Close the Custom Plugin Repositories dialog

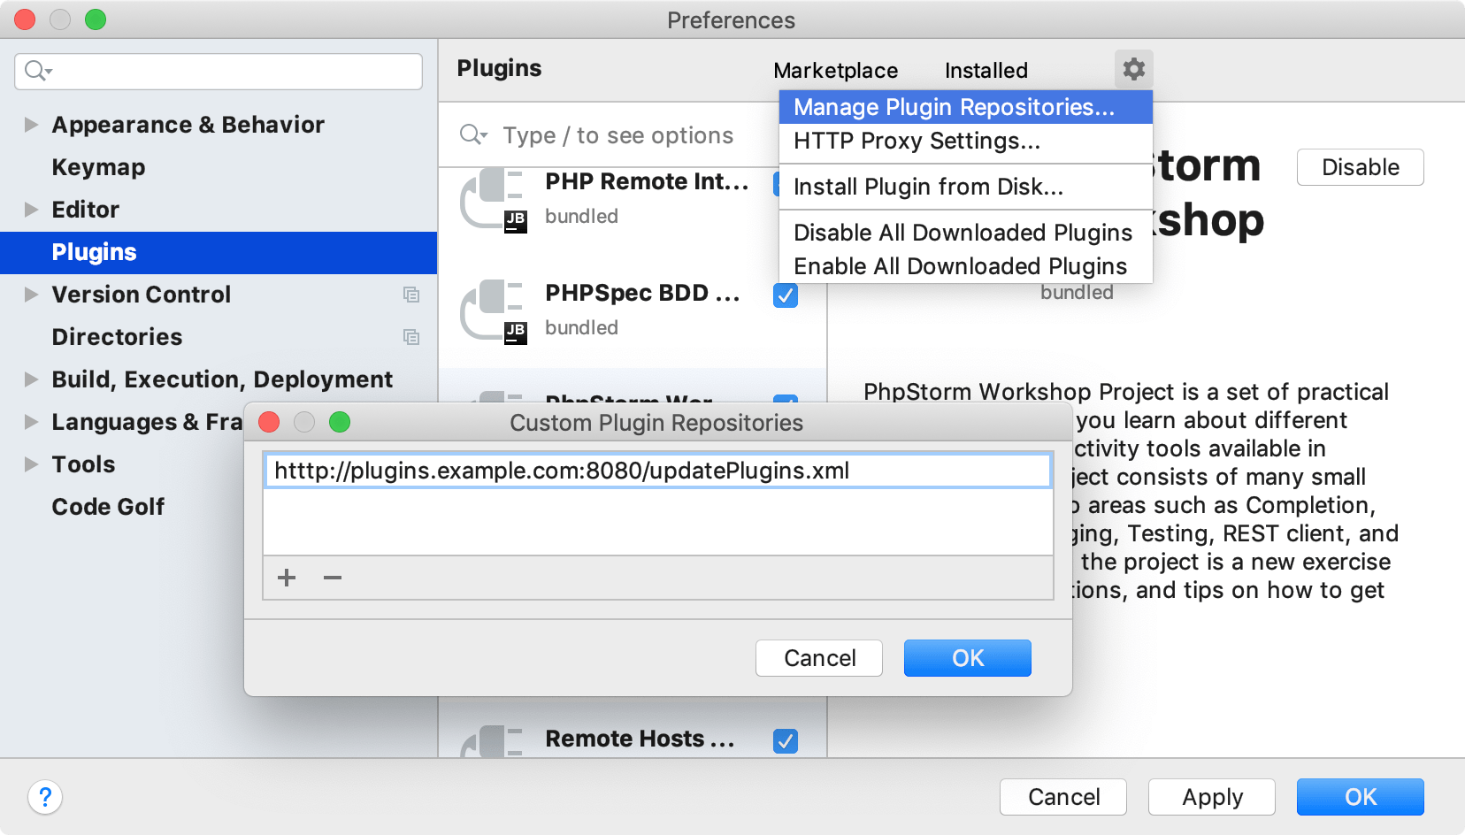269,422
